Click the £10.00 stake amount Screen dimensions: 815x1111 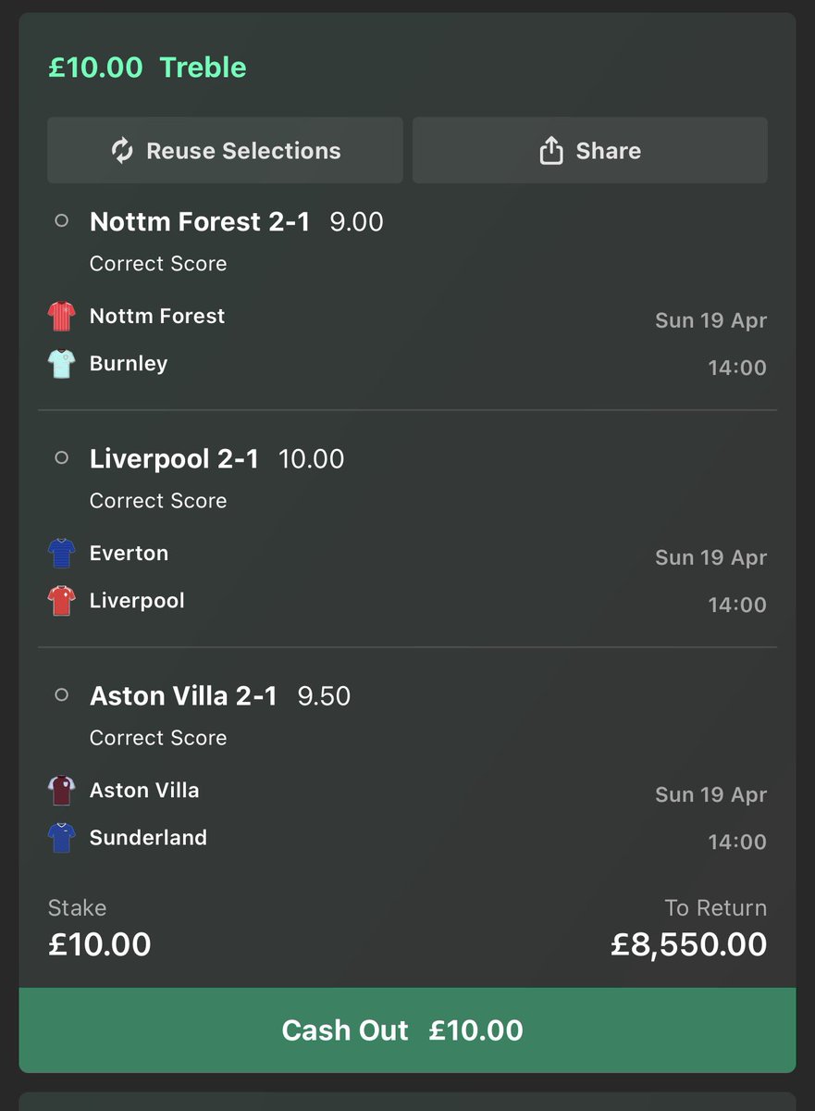point(99,943)
